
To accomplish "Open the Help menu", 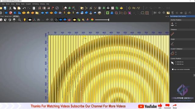I will coord(48,4).
